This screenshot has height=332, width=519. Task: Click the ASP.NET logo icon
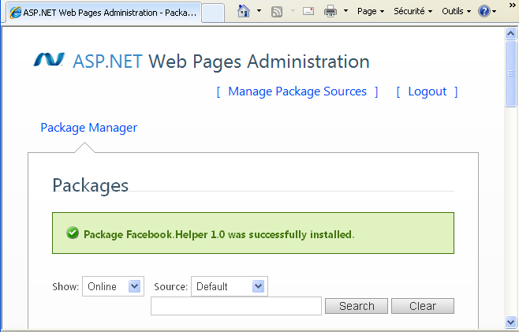49,61
